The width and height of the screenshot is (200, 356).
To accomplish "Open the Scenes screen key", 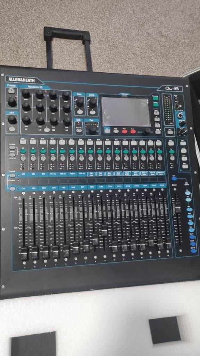I will [158, 125].
